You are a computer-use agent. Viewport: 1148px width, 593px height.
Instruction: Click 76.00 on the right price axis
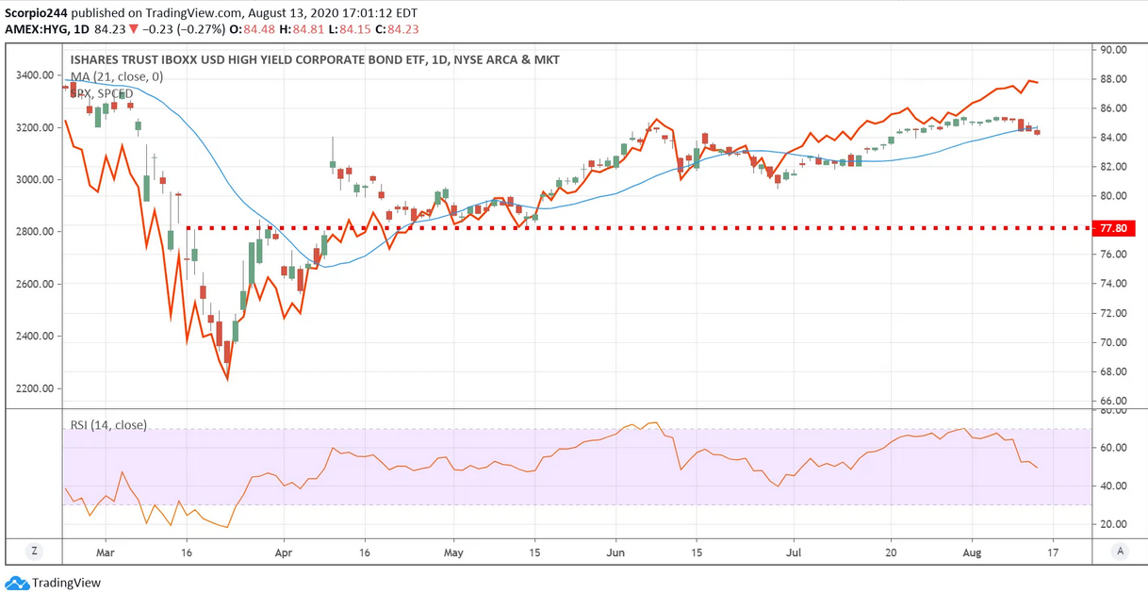coord(1113,255)
